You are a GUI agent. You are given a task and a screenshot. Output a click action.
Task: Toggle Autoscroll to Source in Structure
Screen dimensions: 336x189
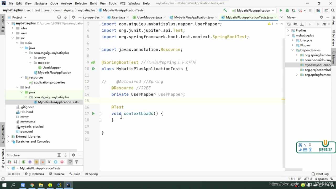coord(70,162)
